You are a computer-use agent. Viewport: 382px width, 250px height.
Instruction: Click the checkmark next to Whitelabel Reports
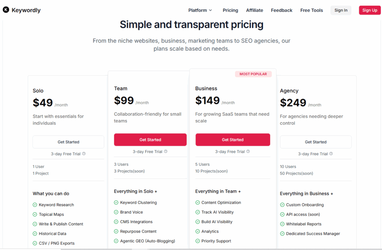(282, 224)
